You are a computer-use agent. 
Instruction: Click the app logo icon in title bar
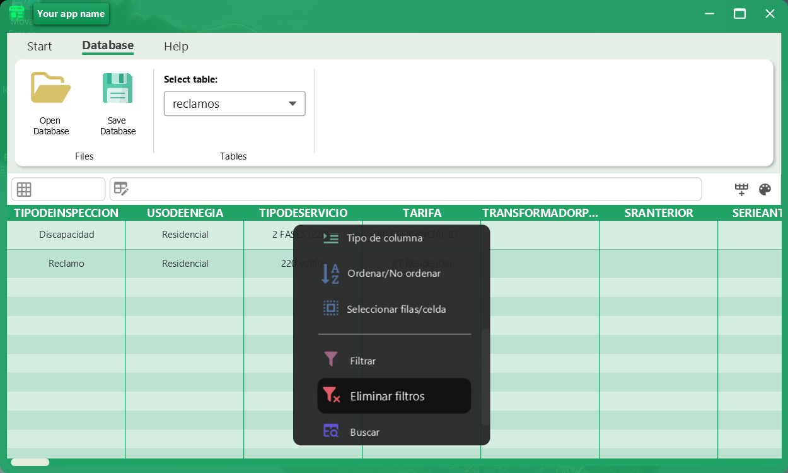(x=17, y=13)
